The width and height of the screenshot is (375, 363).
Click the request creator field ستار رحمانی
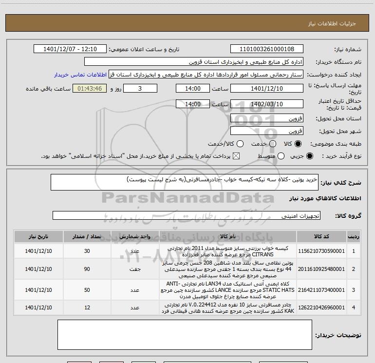206,75
